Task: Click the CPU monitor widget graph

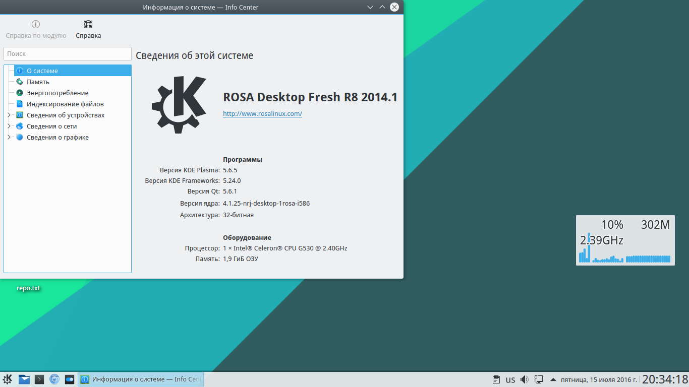Action: click(x=624, y=254)
